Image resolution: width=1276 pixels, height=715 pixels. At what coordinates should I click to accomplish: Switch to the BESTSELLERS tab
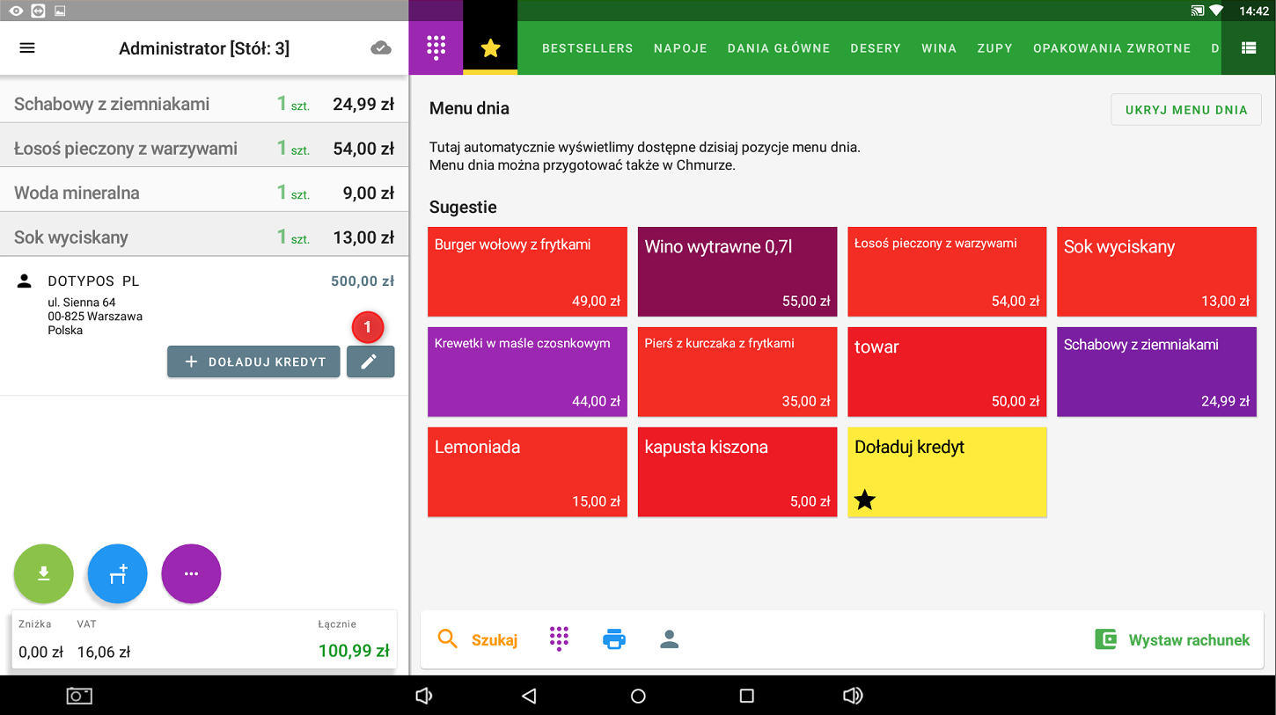tap(587, 48)
